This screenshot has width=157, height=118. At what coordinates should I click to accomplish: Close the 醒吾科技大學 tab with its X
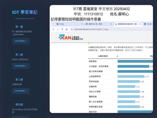pyautogui.click(x=111, y=24)
